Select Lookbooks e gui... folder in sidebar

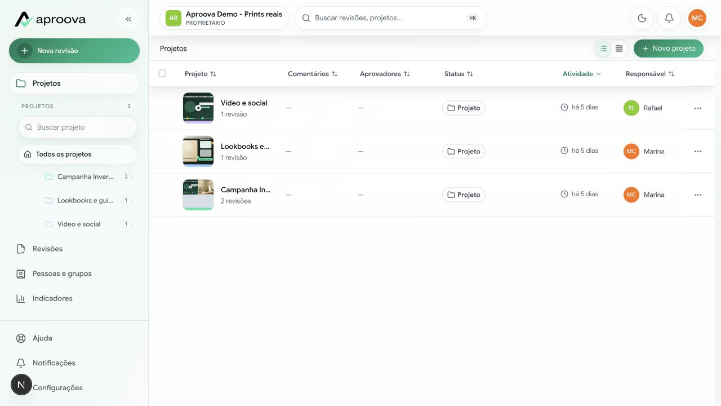click(x=88, y=201)
